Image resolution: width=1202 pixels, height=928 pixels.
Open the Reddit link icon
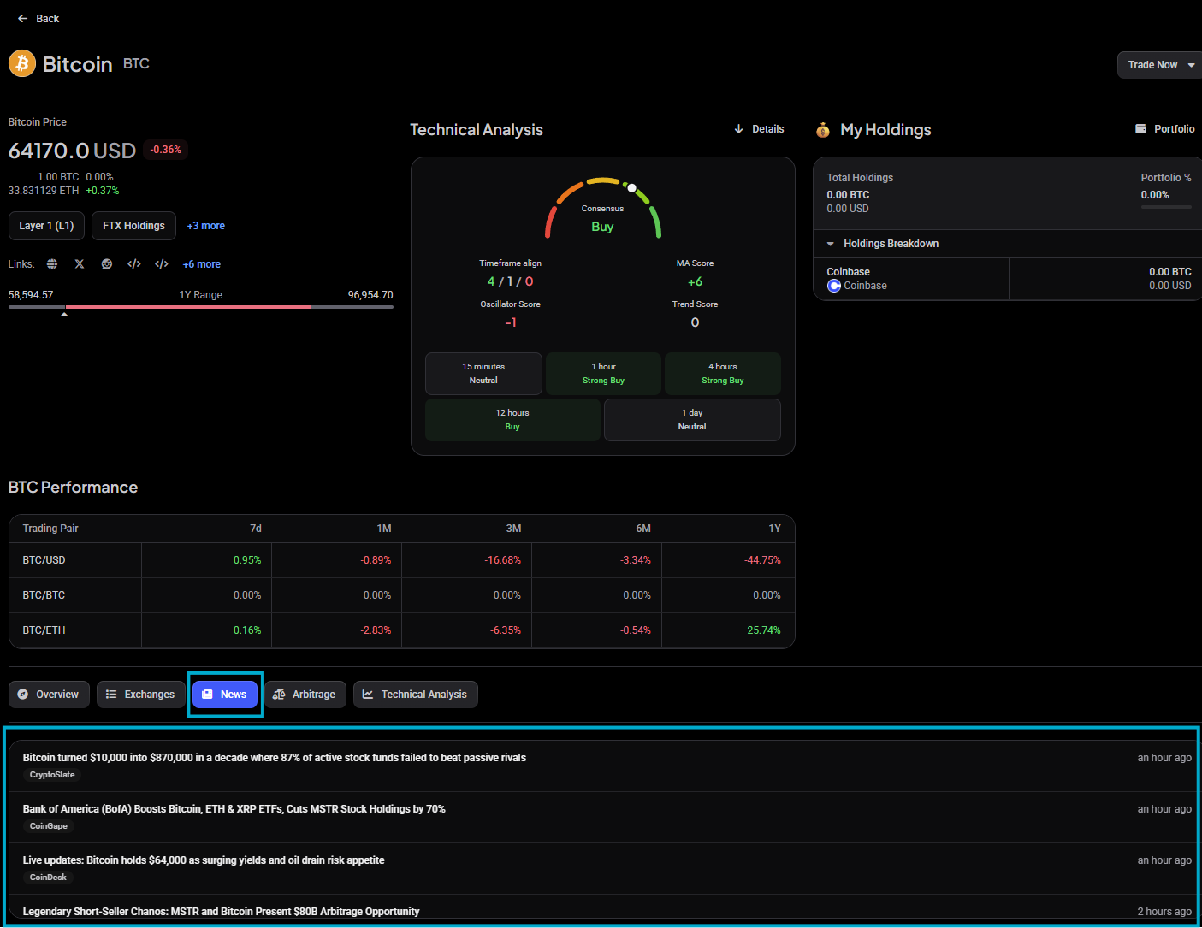pyautogui.click(x=107, y=264)
